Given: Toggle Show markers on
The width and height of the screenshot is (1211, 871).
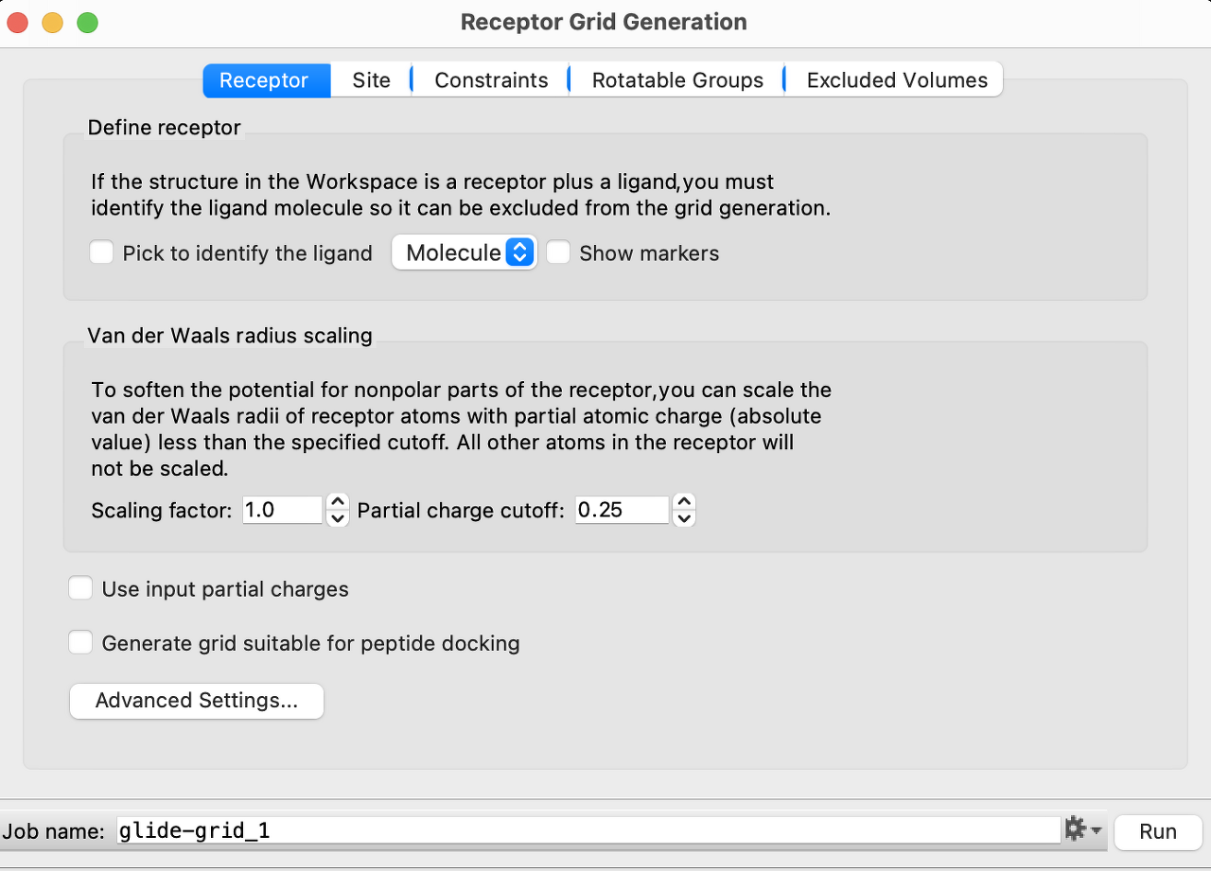Looking at the screenshot, I should pos(558,252).
